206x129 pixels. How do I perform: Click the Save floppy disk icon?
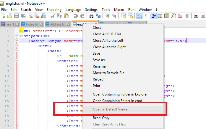coord(17,16)
